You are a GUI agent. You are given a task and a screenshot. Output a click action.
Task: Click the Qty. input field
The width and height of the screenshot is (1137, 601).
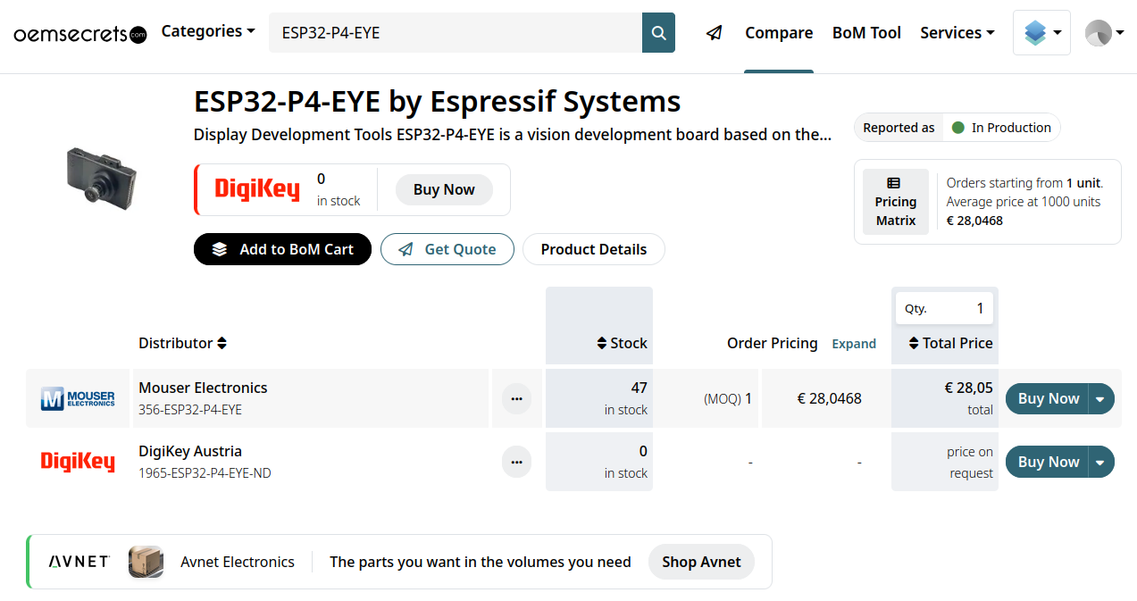(944, 308)
